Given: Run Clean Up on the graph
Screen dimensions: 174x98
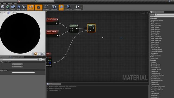Looking at the screenshot, I should 24,7.
